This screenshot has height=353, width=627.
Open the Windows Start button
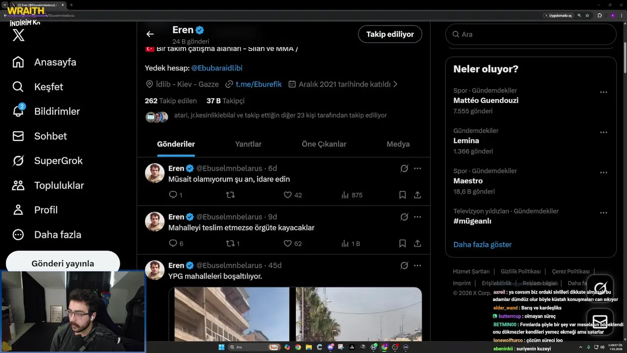[x=221, y=347]
